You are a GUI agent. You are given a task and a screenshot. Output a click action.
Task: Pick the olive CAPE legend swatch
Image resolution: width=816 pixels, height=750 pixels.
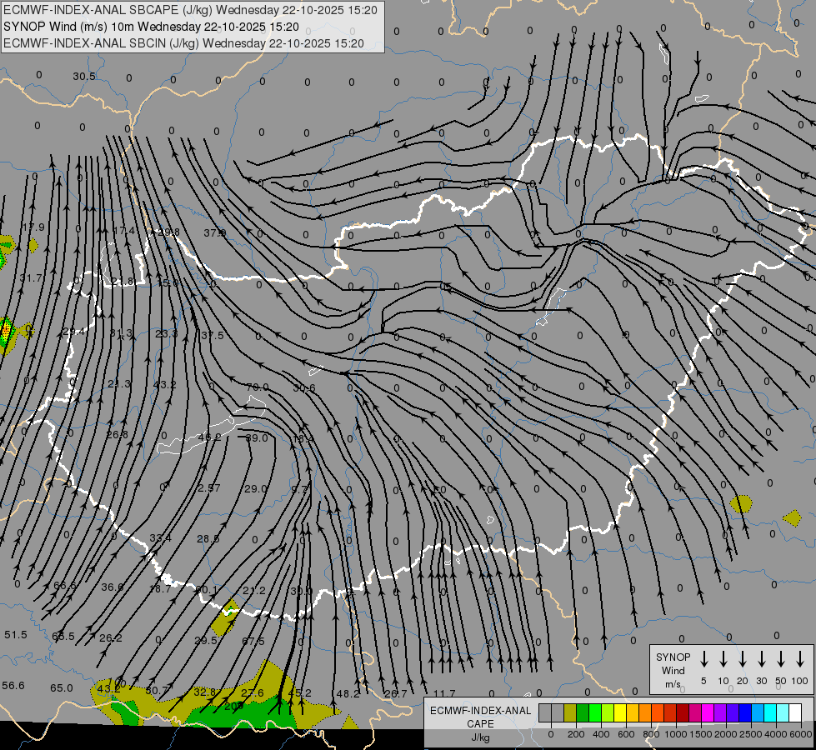point(570,713)
